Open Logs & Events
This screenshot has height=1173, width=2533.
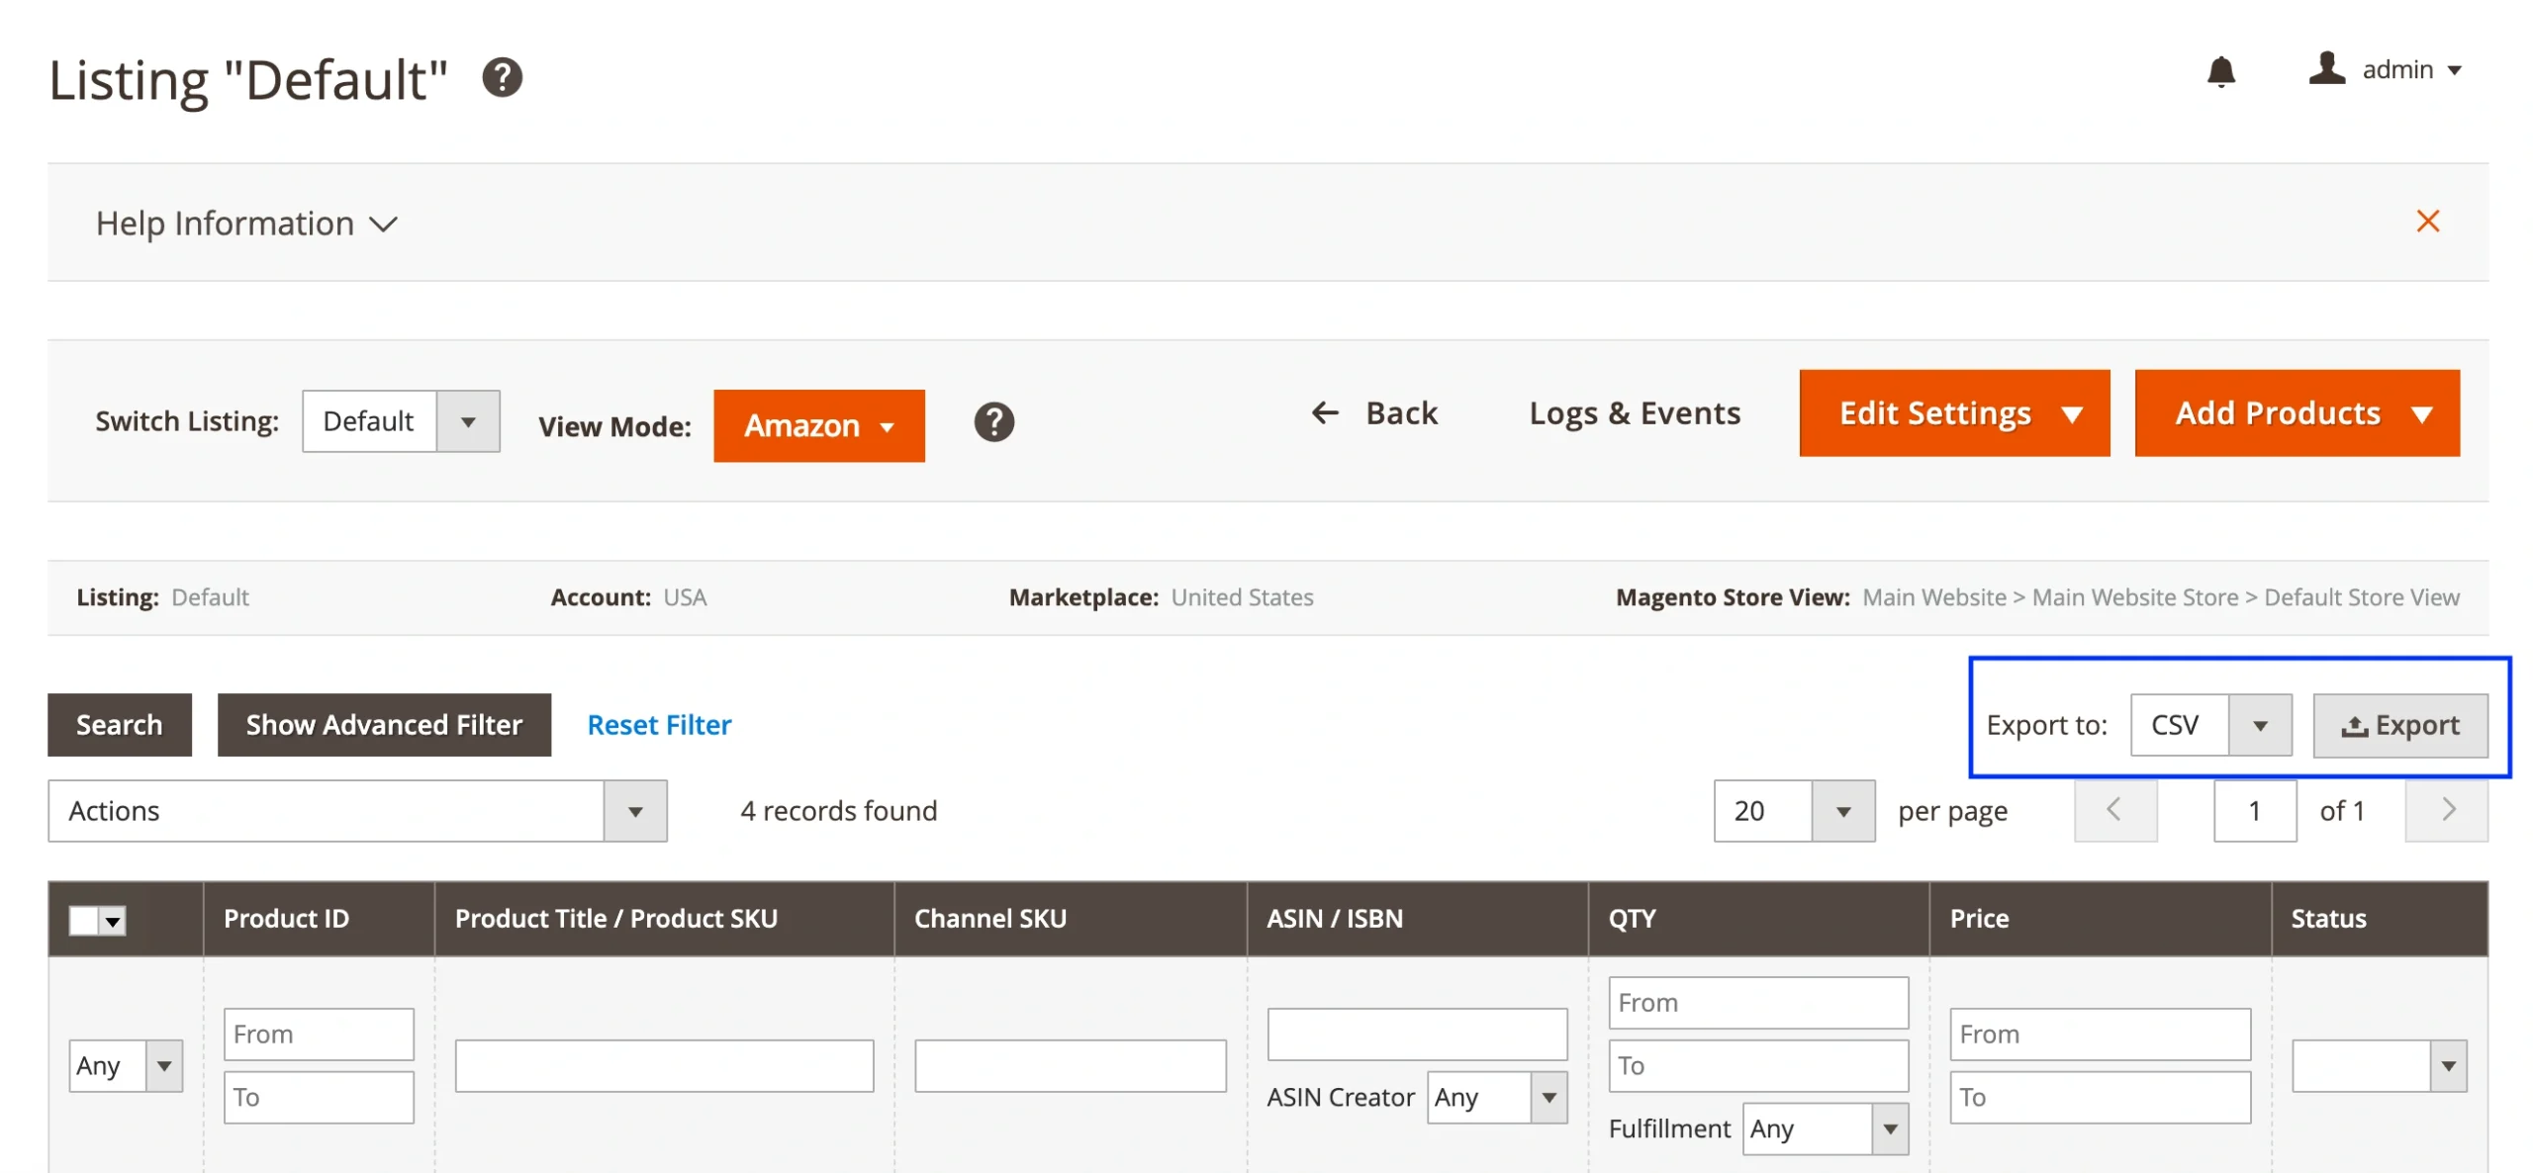pos(1635,412)
